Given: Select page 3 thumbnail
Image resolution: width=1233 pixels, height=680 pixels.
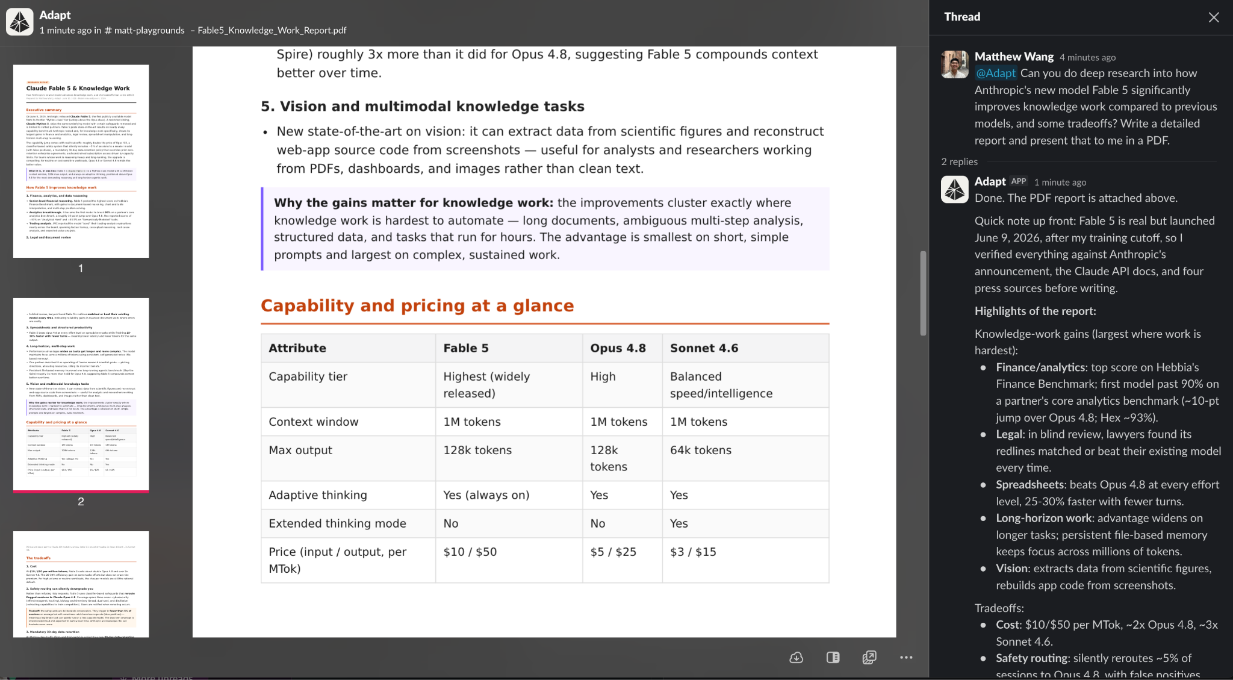Looking at the screenshot, I should tap(81, 584).
